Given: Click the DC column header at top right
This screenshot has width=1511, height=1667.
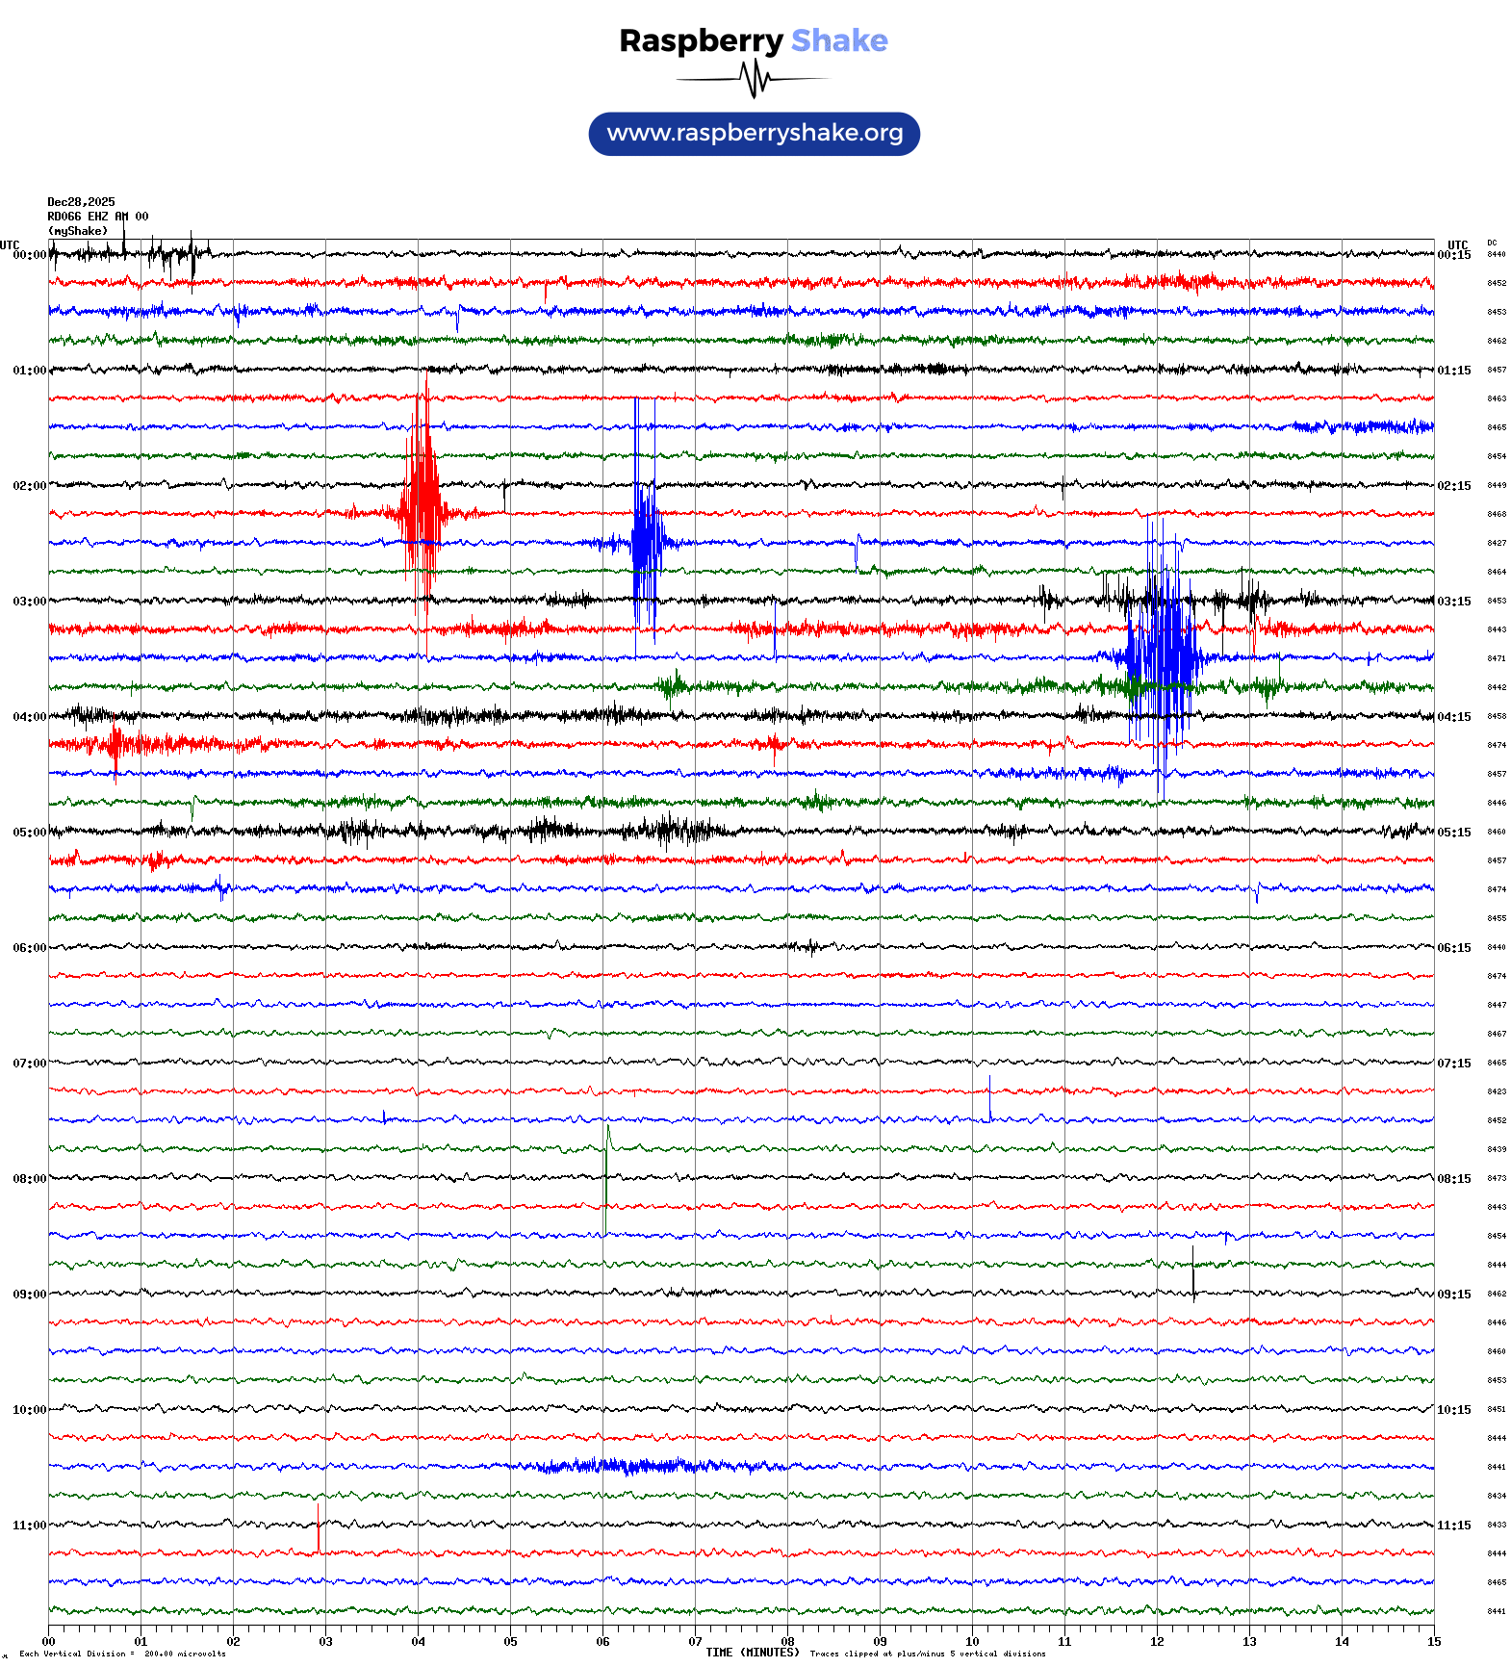Looking at the screenshot, I should pos(1492,244).
